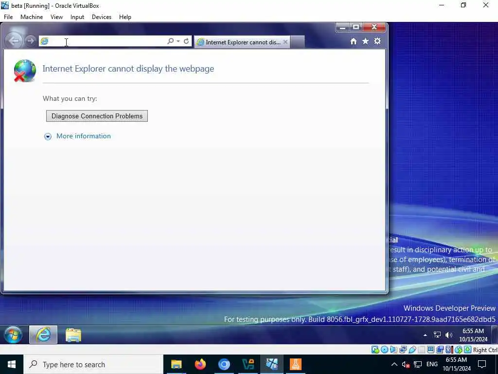The image size is (498, 374).
Task: Click muted speaker icon in host tray
Action: pos(406,364)
